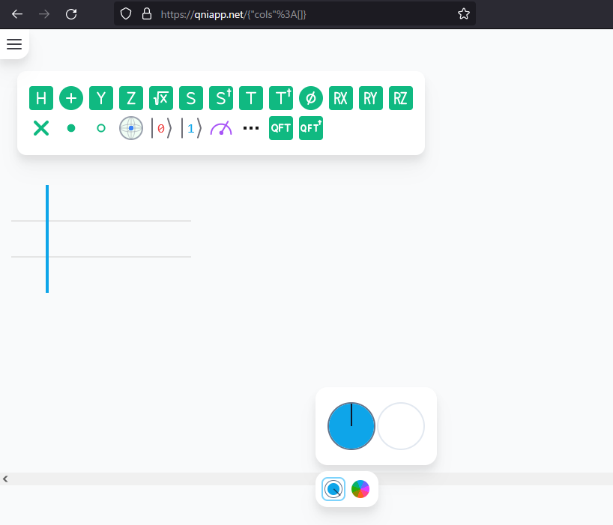Select the S dagger gate
Screen dimensions: 613x525
pyautogui.click(x=221, y=98)
